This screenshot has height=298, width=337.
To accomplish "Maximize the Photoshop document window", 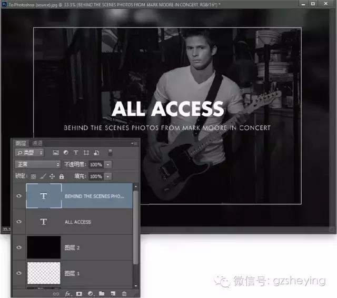I will click(313, 4).
